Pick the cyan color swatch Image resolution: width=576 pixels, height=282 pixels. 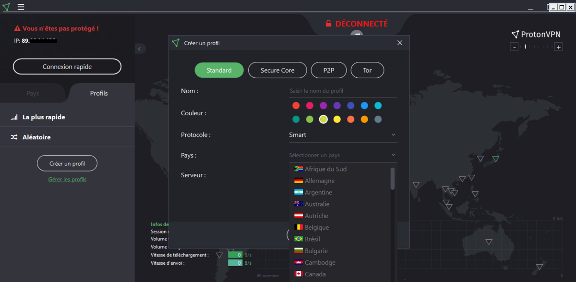click(x=378, y=106)
